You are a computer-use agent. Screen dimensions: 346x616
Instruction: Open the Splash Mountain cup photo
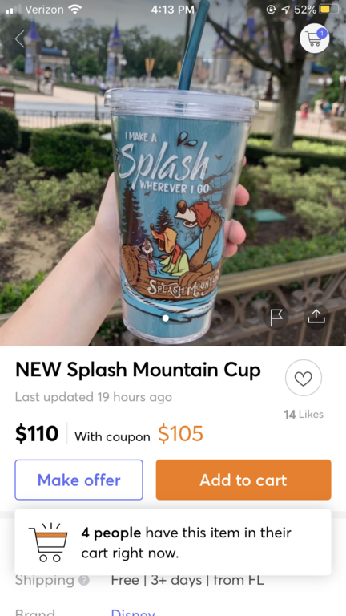173,173
